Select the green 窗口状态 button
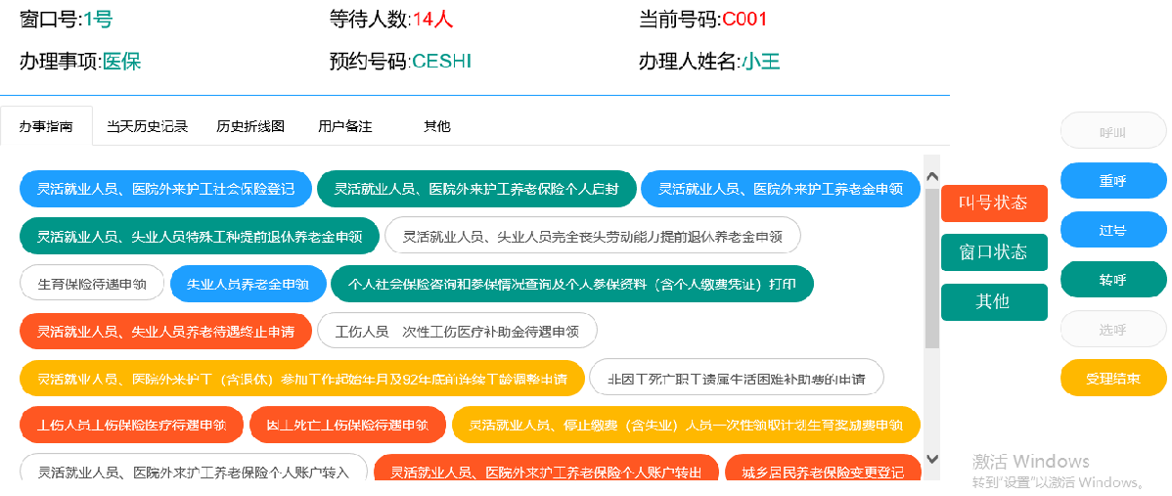1172x496 pixels. (994, 252)
